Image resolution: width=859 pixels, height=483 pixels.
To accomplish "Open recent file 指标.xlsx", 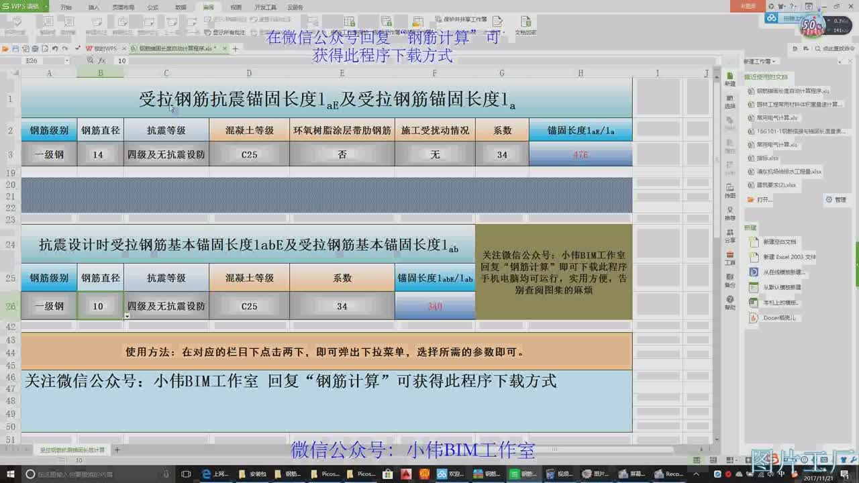I will pyautogui.click(x=763, y=158).
